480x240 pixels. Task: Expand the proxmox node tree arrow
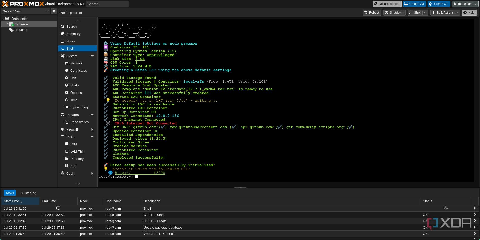coord(8,24)
